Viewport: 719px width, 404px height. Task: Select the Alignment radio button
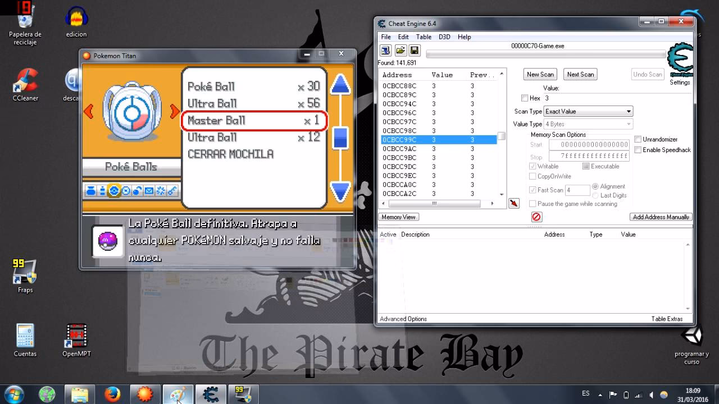click(x=595, y=186)
